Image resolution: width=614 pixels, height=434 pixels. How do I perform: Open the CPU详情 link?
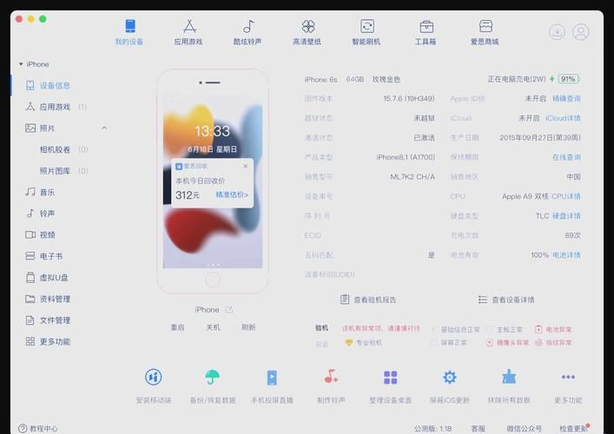[x=566, y=196]
